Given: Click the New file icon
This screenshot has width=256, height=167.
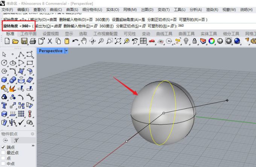Looking at the screenshot, I should (7, 41).
